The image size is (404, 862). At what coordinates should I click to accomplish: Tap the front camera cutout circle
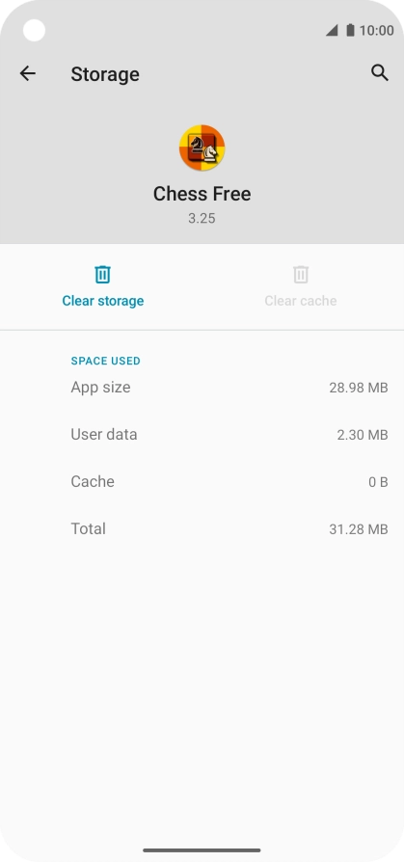pos(34,30)
